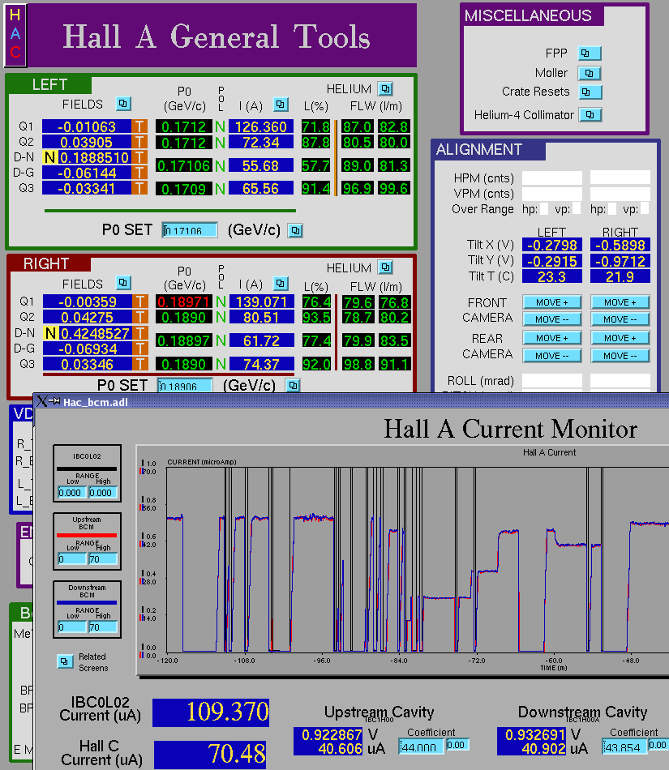The image size is (669, 770).
Task: Click LEFT Tilt X value -0.2798
Action: 552,245
